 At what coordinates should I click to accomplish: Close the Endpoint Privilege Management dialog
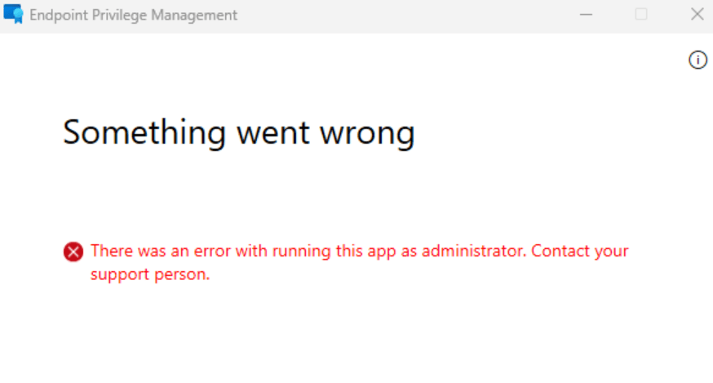[697, 15]
